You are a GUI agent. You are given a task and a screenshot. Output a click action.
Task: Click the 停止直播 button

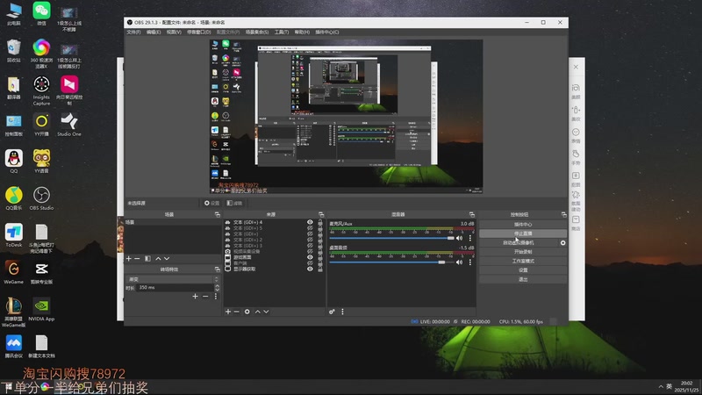point(523,233)
